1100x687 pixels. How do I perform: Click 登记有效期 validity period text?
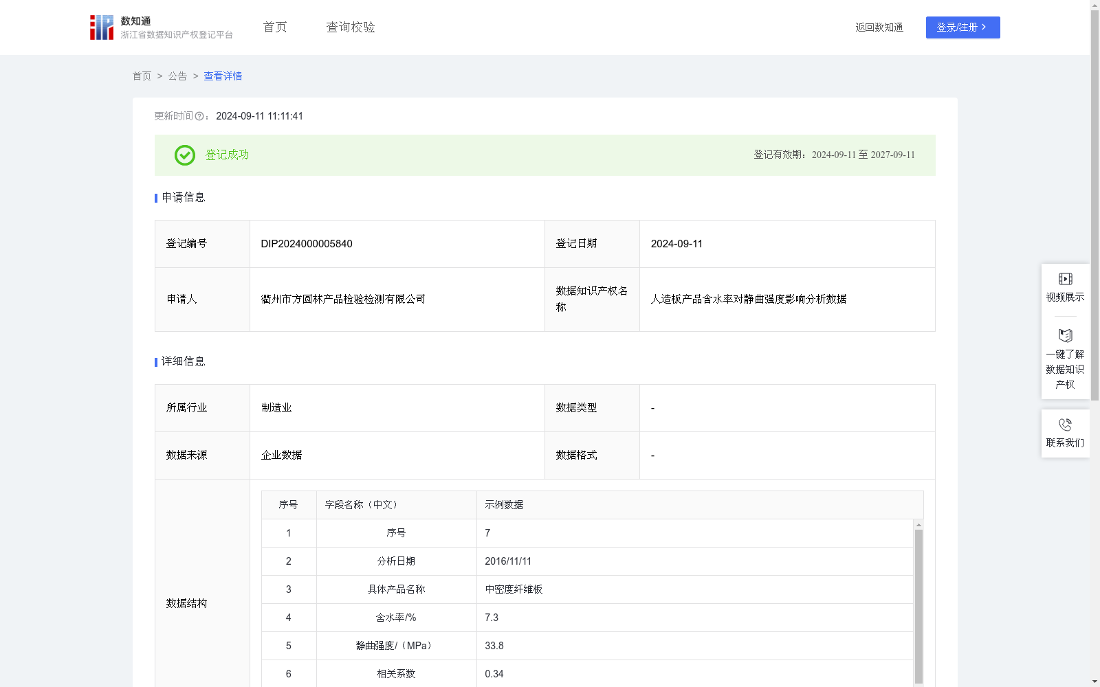(834, 155)
